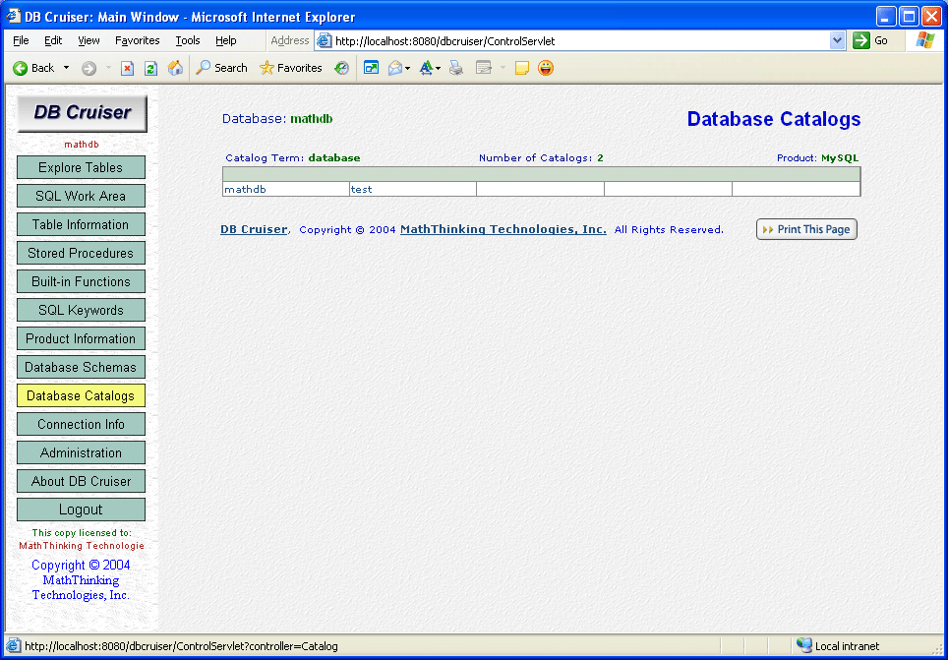Click the Refresh page icon

tap(150, 68)
